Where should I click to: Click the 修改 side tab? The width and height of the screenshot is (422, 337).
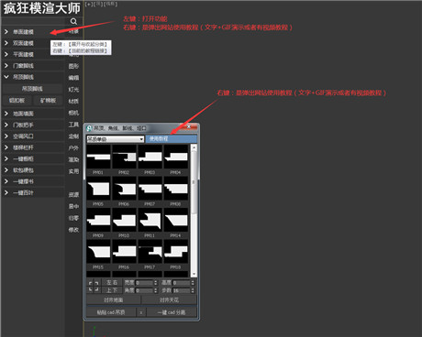[73, 230]
